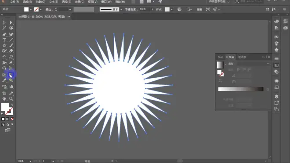Open Stroke panel icon in dock
The image size is (290, 163).
click(x=276, y=59)
